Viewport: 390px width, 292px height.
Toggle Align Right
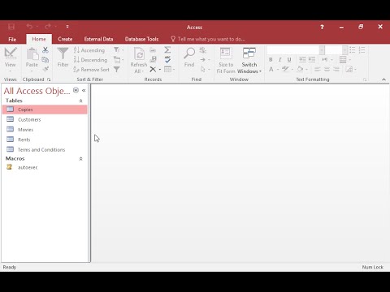[x=336, y=70]
